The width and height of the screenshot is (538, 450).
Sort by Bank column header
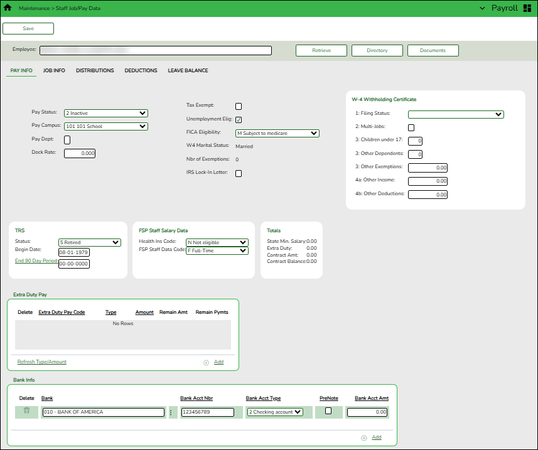tap(47, 398)
